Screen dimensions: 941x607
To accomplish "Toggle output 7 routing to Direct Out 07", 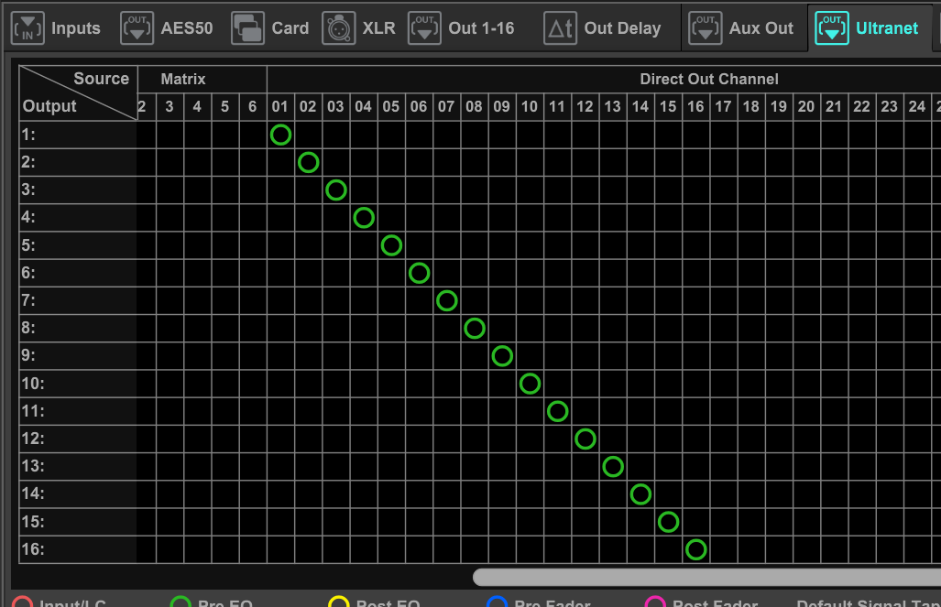I will tap(446, 300).
